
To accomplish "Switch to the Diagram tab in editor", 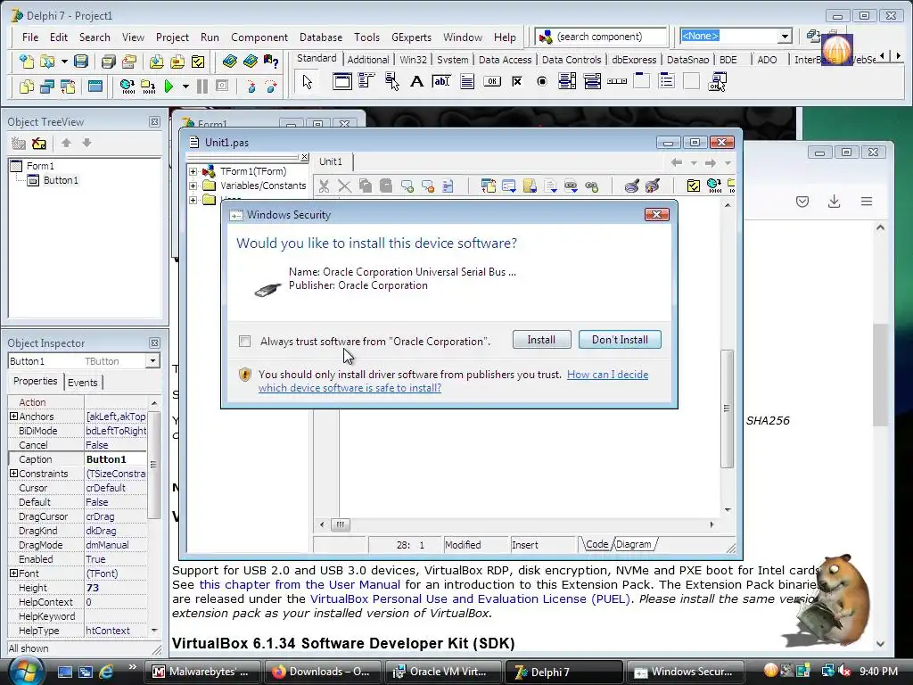I will coord(634,545).
